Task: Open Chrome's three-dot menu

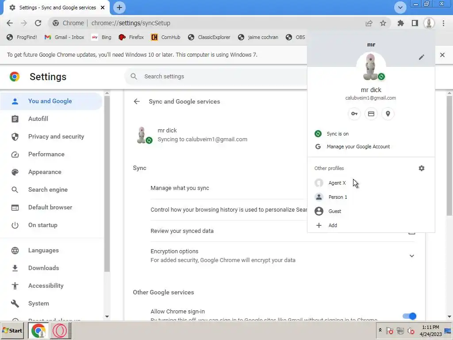Action: point(443,23)
